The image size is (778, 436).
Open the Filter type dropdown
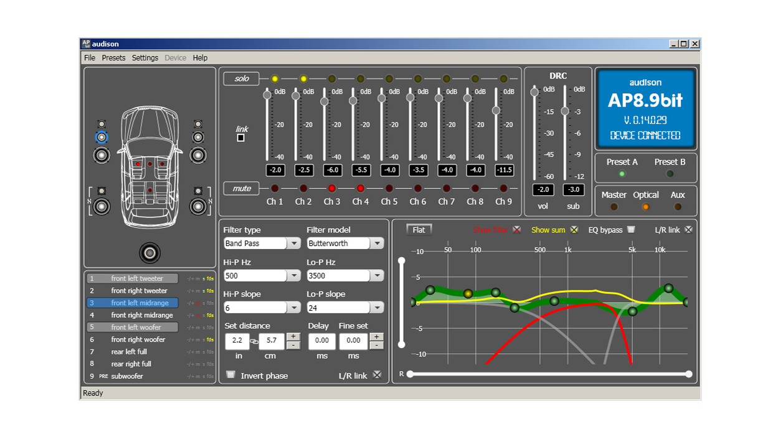click(294, 244)
